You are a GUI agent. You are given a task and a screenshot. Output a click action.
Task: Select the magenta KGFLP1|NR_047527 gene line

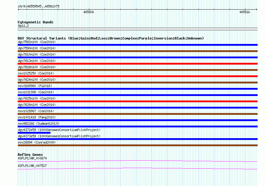137,168
